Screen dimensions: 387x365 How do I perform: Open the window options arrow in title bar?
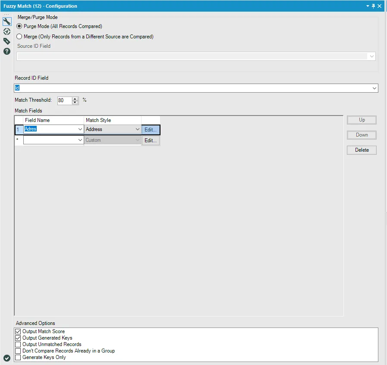(x=368, y=6)
